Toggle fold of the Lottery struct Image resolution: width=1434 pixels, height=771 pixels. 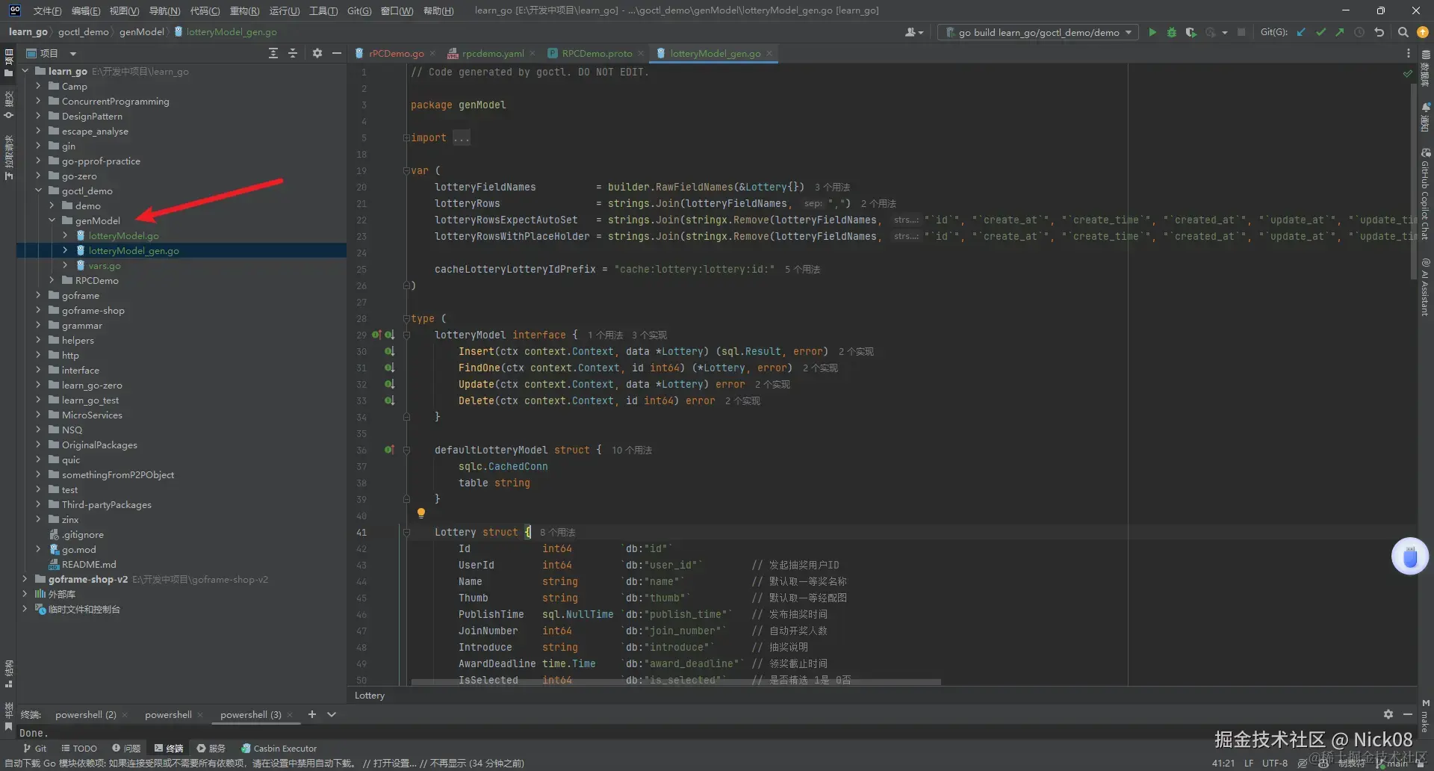click(406, 533)
